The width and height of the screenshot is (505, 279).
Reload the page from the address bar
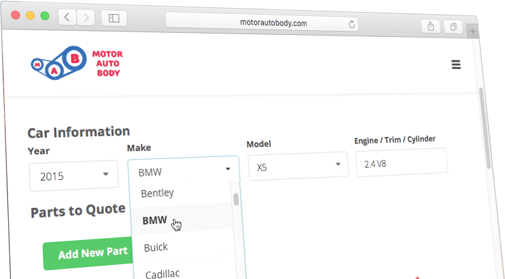coord(351,24)
